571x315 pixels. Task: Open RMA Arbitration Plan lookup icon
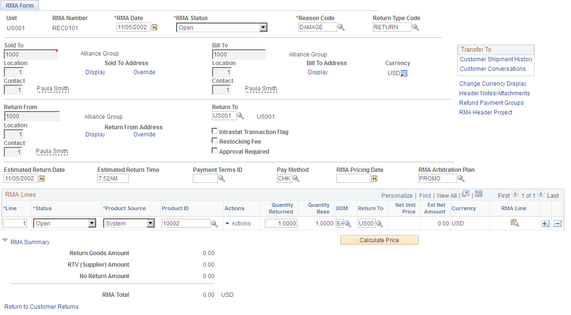coord(461,179)
